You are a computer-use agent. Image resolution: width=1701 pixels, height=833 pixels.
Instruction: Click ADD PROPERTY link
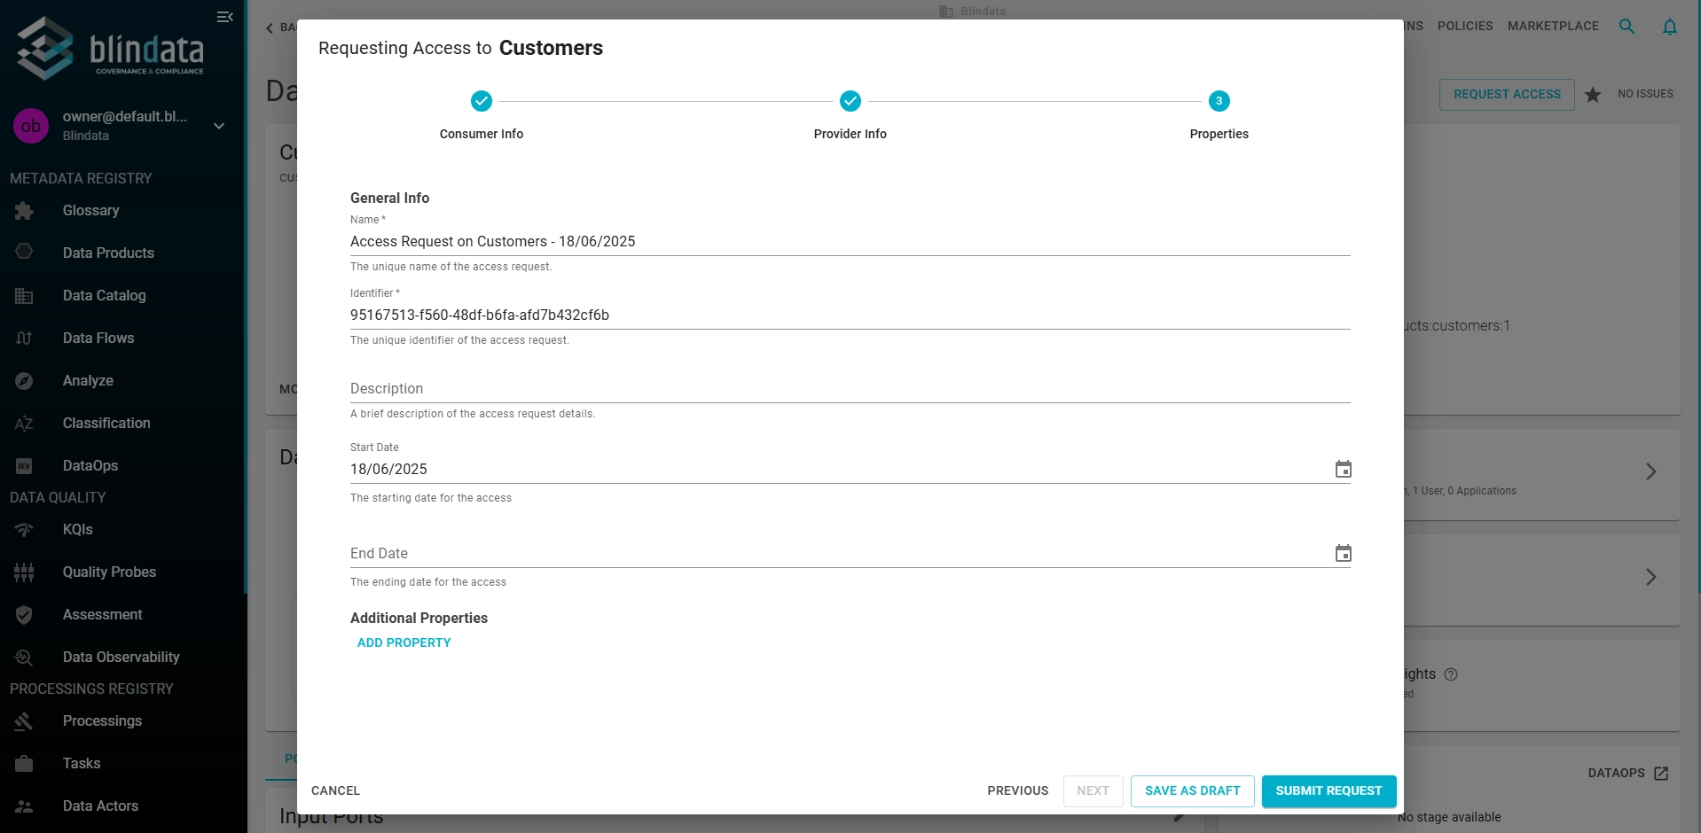(x=404, y=642)
